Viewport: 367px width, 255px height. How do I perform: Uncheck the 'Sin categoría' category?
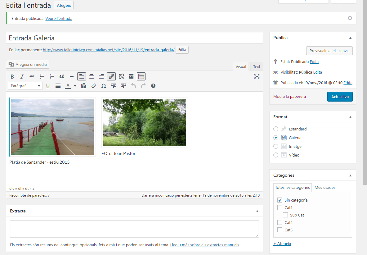(x=280, y=200)
